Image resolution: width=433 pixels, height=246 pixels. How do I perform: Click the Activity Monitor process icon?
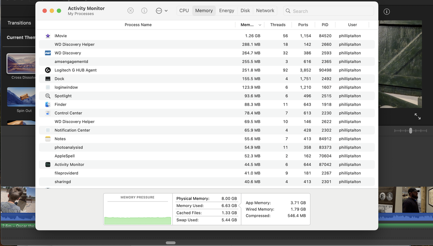coord(48,165)
